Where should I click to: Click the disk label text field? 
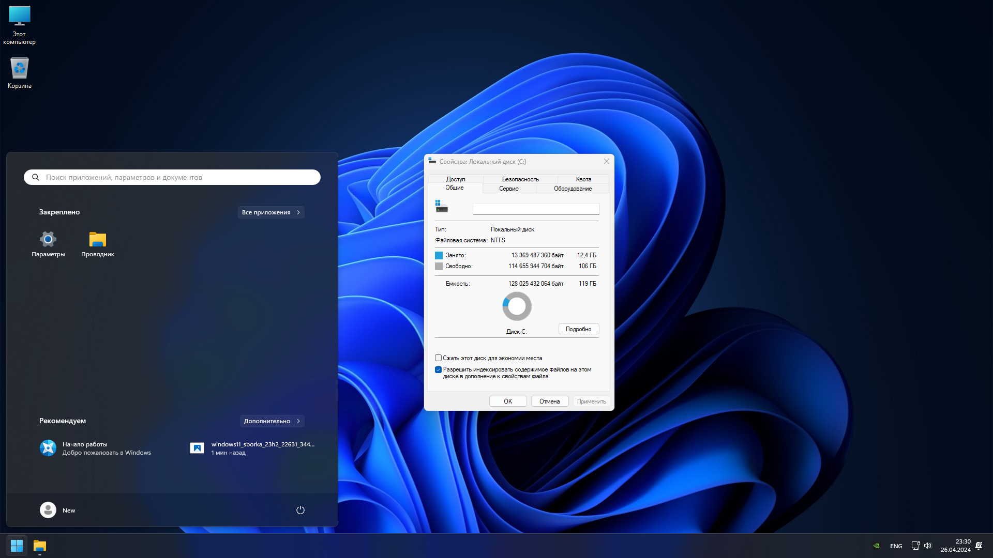tap(536, 209)
